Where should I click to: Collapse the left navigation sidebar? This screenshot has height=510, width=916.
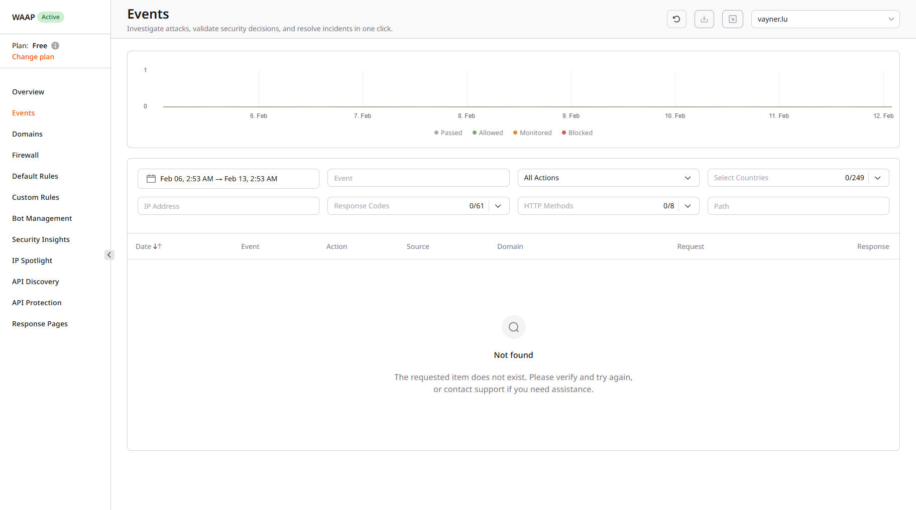pyautogui.click(x=109, y=255)
